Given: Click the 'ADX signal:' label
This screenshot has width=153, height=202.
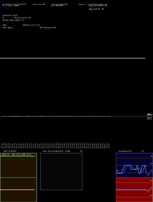Looking at the screenshot, I should pyautogui.click(x=8, y=28).
